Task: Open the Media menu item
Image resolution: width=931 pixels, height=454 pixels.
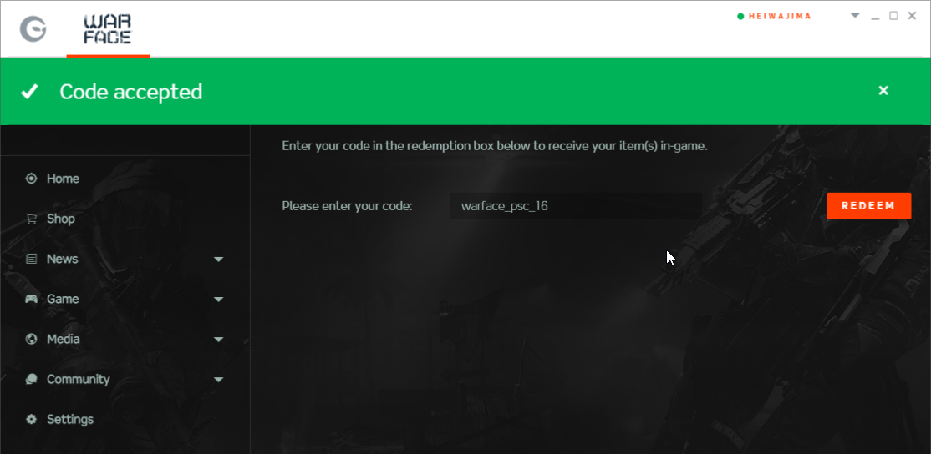Action: 64,339
